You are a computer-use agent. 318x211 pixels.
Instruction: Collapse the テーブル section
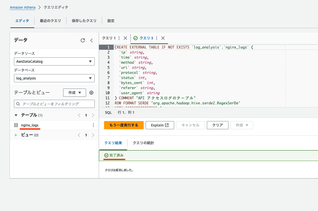[x=16, y=115]
